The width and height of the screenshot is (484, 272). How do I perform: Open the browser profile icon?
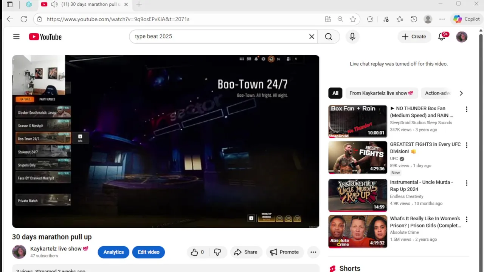tap(428, 19)
